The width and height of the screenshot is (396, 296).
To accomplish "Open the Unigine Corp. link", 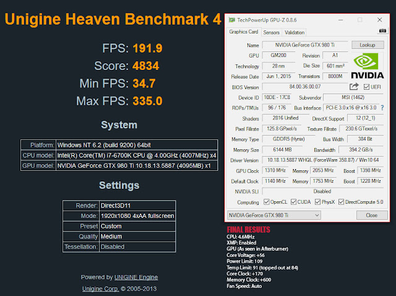I will click(100, 289).
